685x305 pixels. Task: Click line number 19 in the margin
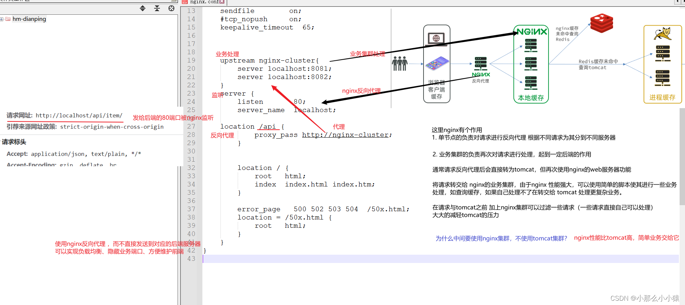pyautogui.click(x=191, y=60)
